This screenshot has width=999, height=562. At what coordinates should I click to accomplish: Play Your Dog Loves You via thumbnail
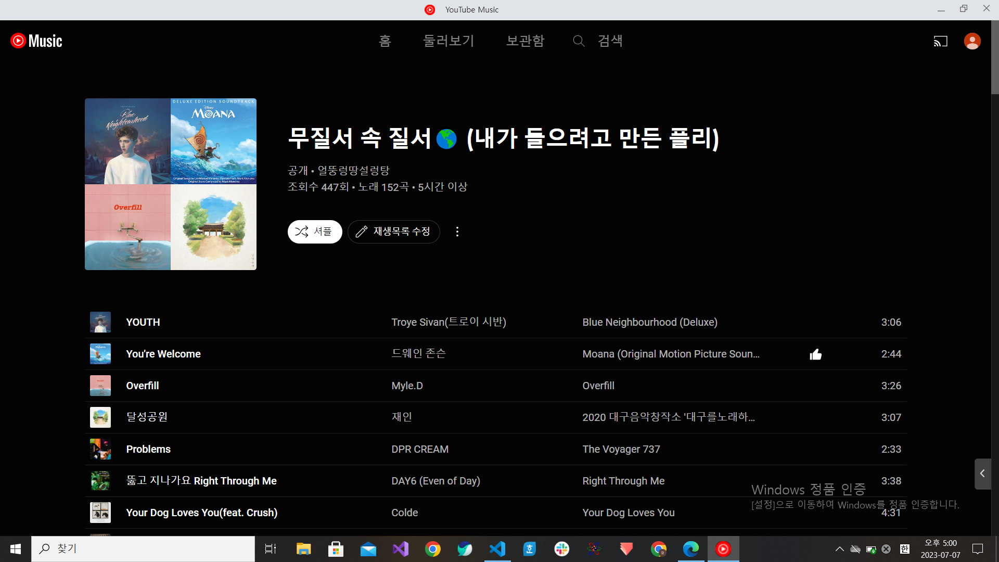(x=100, y=513)
